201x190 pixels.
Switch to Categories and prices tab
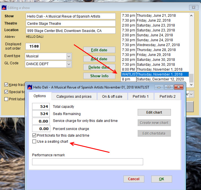click(x=74, y=96)
